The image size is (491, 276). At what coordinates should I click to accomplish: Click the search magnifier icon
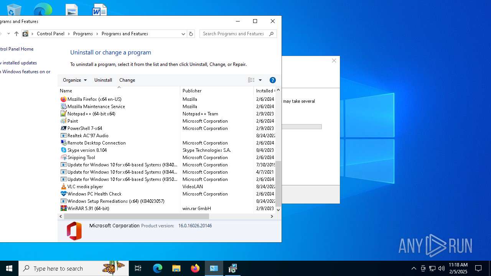click(x=272, y=34)
